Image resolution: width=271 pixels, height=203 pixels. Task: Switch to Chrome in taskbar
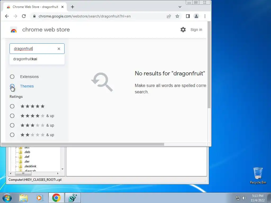[56, 198]
